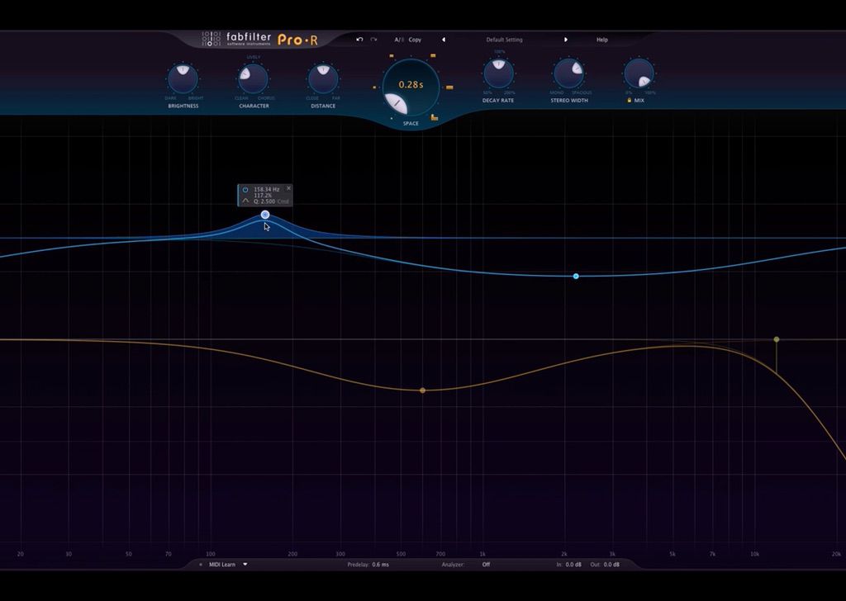This screenshot has height=601, width=846.
Task: Open the Help menu
Action: (602, 40)
